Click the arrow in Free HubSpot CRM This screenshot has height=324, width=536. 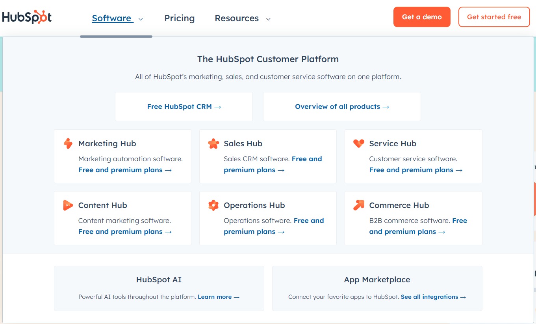point(218,106)
